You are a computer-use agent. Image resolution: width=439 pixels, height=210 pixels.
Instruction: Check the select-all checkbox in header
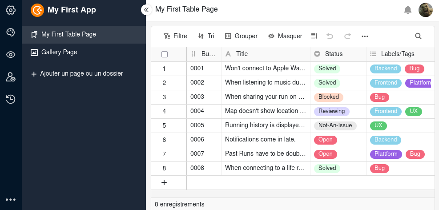pyautogui.click(x=165, y=54)
